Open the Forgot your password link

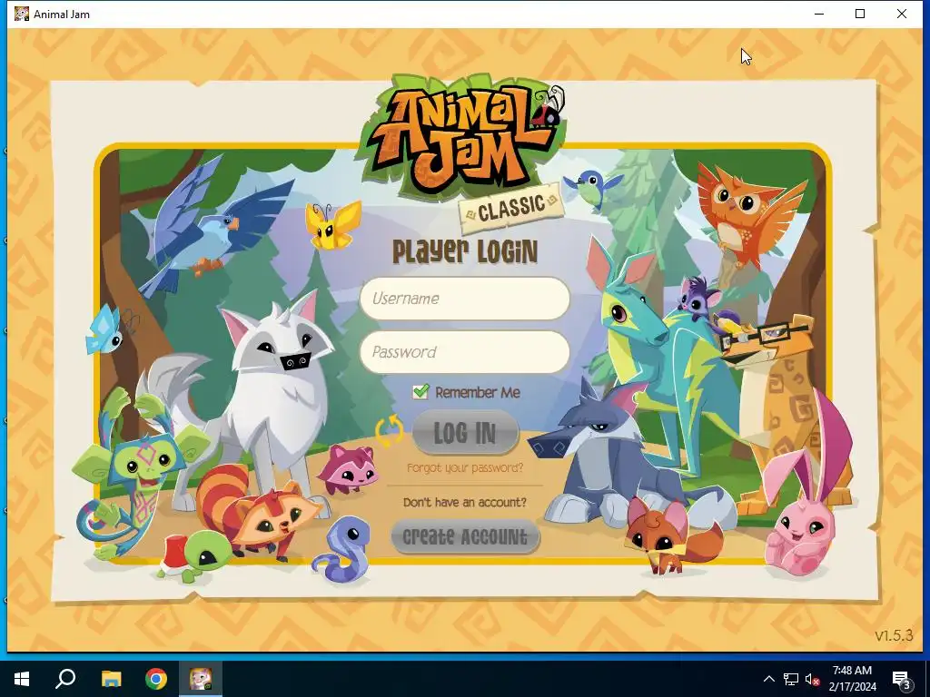tap(465, 467)
